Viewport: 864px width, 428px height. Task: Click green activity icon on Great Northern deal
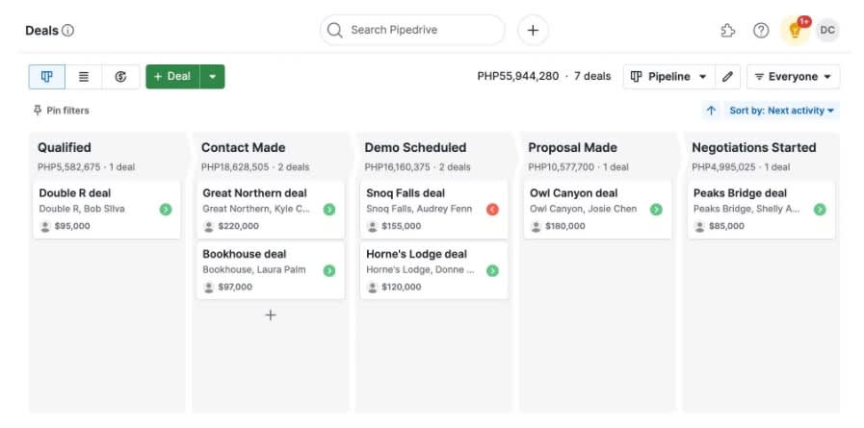tap(329, 209)
